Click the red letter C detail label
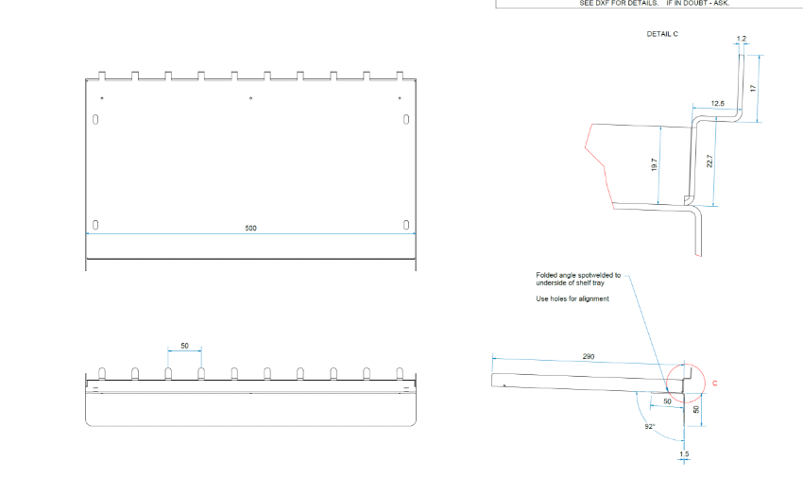This screenshot has width=803, height=494. [x=713, y=383]
